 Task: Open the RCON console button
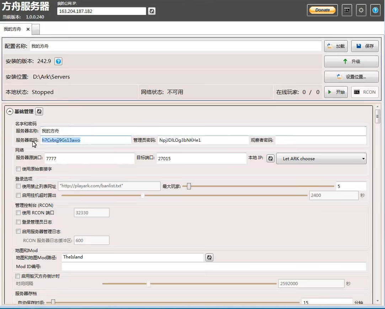coord(365,92)
